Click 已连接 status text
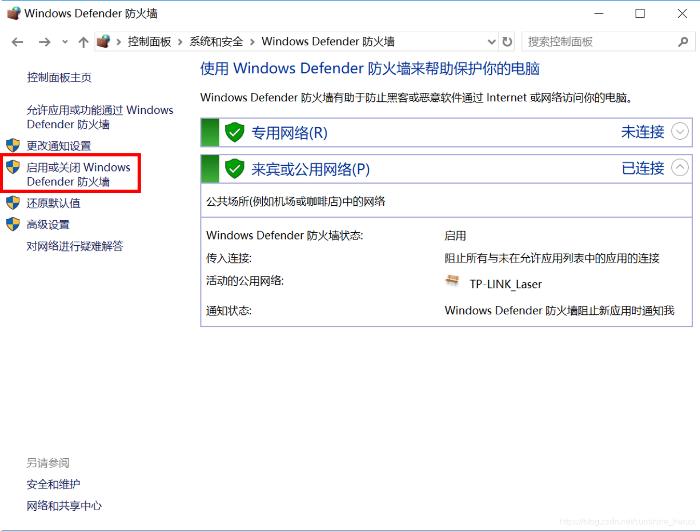Screen dimensions: 700x531 643,168
